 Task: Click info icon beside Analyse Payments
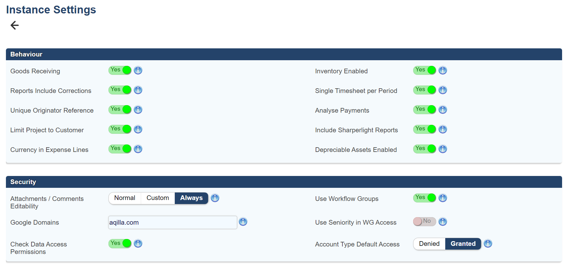click(442, 110)
